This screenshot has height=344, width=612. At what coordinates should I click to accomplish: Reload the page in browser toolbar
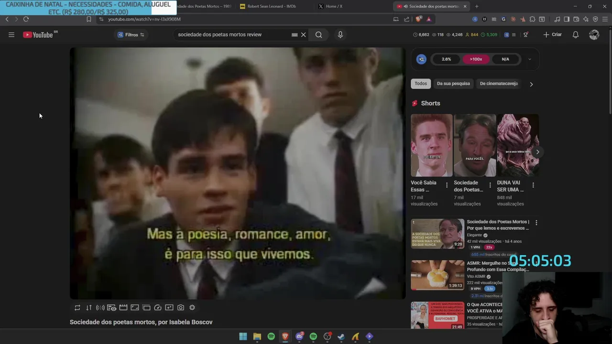pos(26,19)
